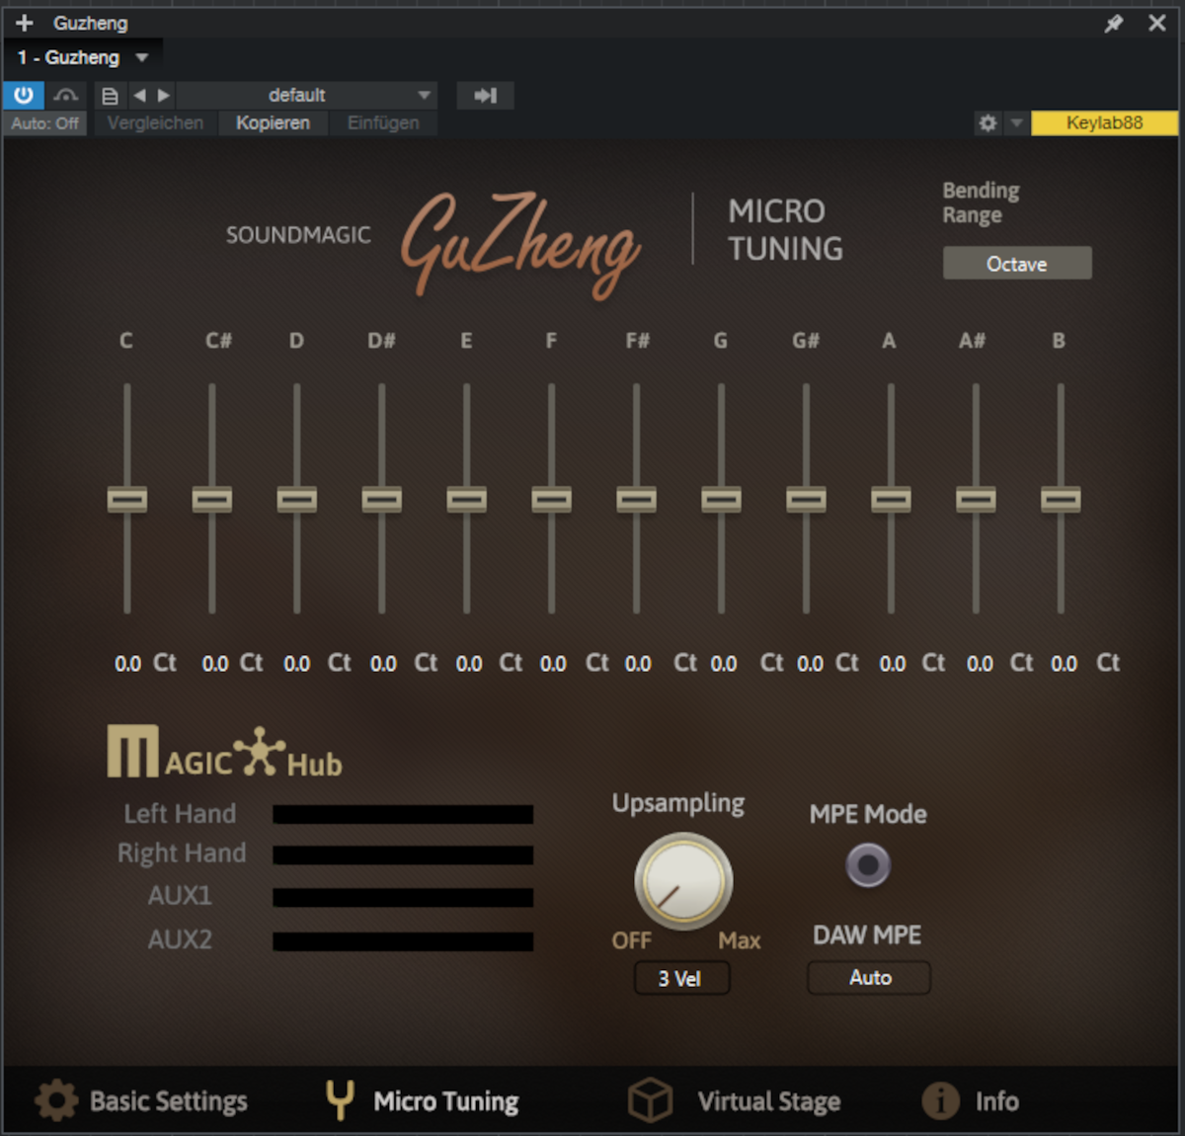Open the Info page icon

coord(940,1100)
